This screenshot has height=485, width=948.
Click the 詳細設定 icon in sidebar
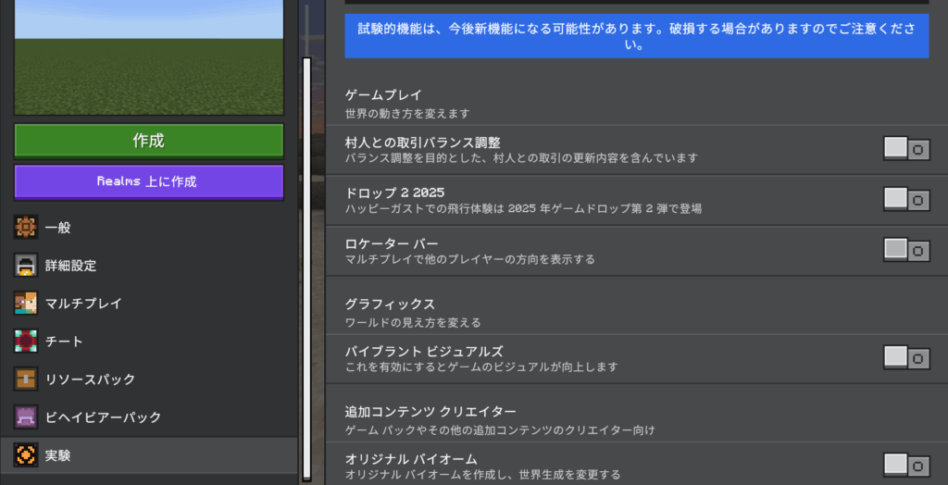[x=26, y=266]
